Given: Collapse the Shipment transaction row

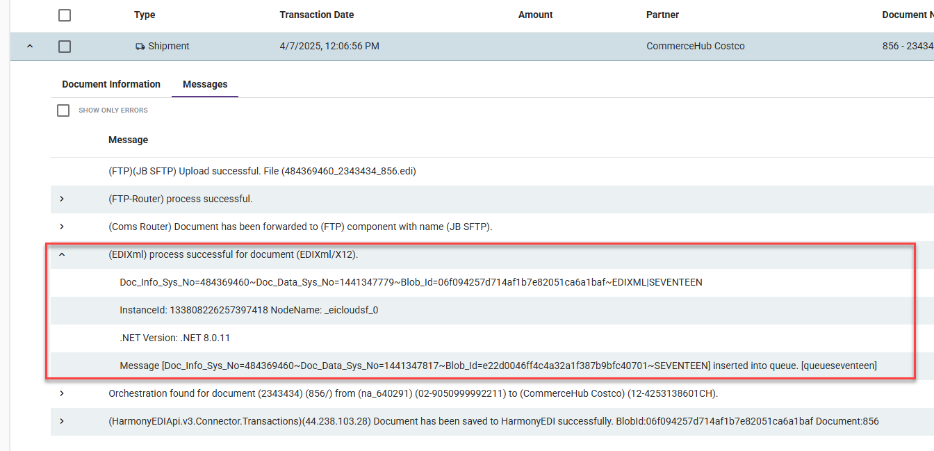Looking at the screenshot, I should (29, 47).
